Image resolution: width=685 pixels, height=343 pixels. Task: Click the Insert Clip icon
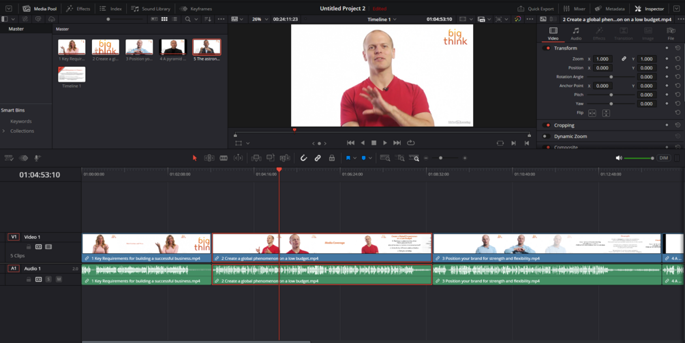point(256,158)
